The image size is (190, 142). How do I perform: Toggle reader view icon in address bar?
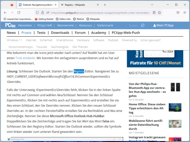click(x=154, y=13)
